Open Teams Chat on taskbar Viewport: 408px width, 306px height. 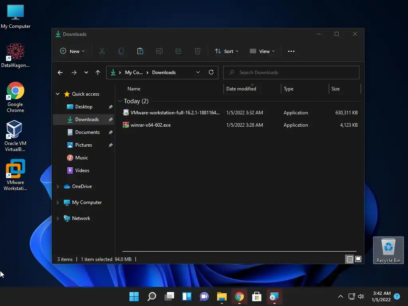[204, 296]
